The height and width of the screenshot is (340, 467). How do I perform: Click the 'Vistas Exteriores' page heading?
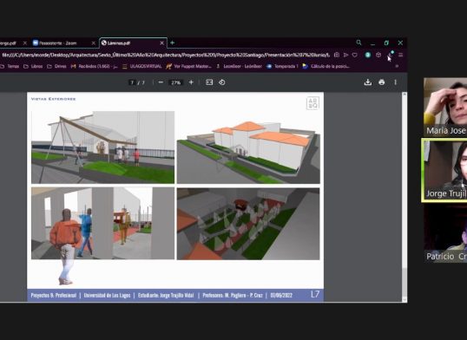tap(53, 99)
